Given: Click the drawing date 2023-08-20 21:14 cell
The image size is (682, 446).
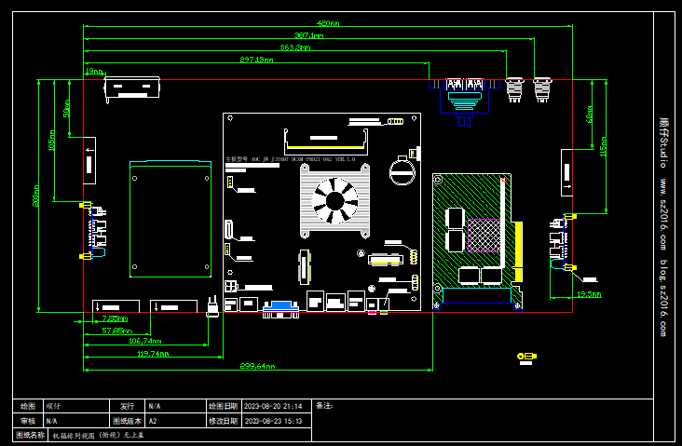Looking at the screenshot, I should pyautogui.click(x=272, y=407).
